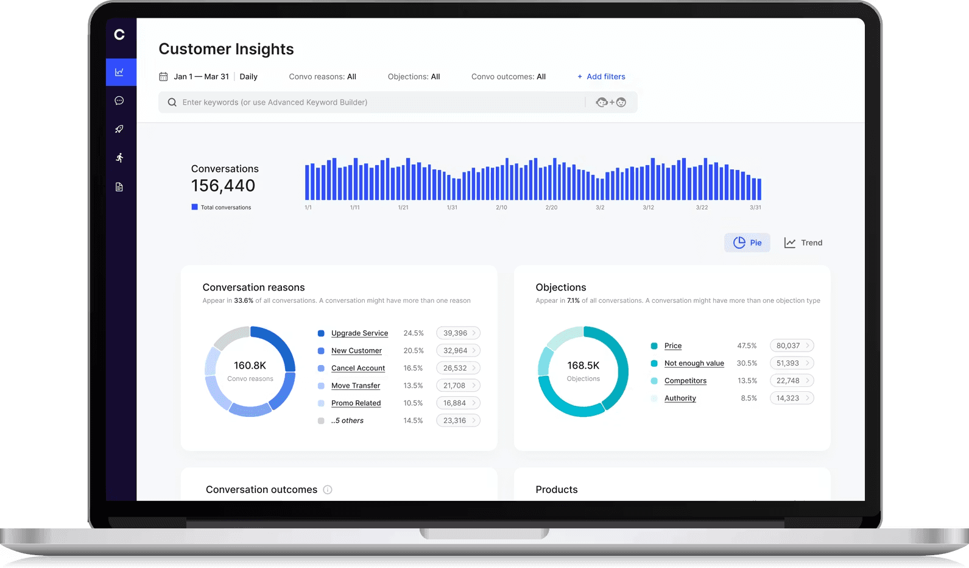
Task: Open the document icon in sidebar
Action: (119, 187)
